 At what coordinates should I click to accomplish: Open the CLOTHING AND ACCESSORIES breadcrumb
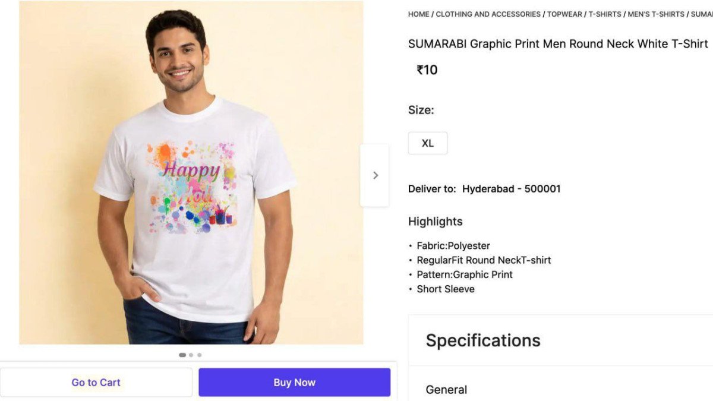pyautogui.click(x=488, y=14)
